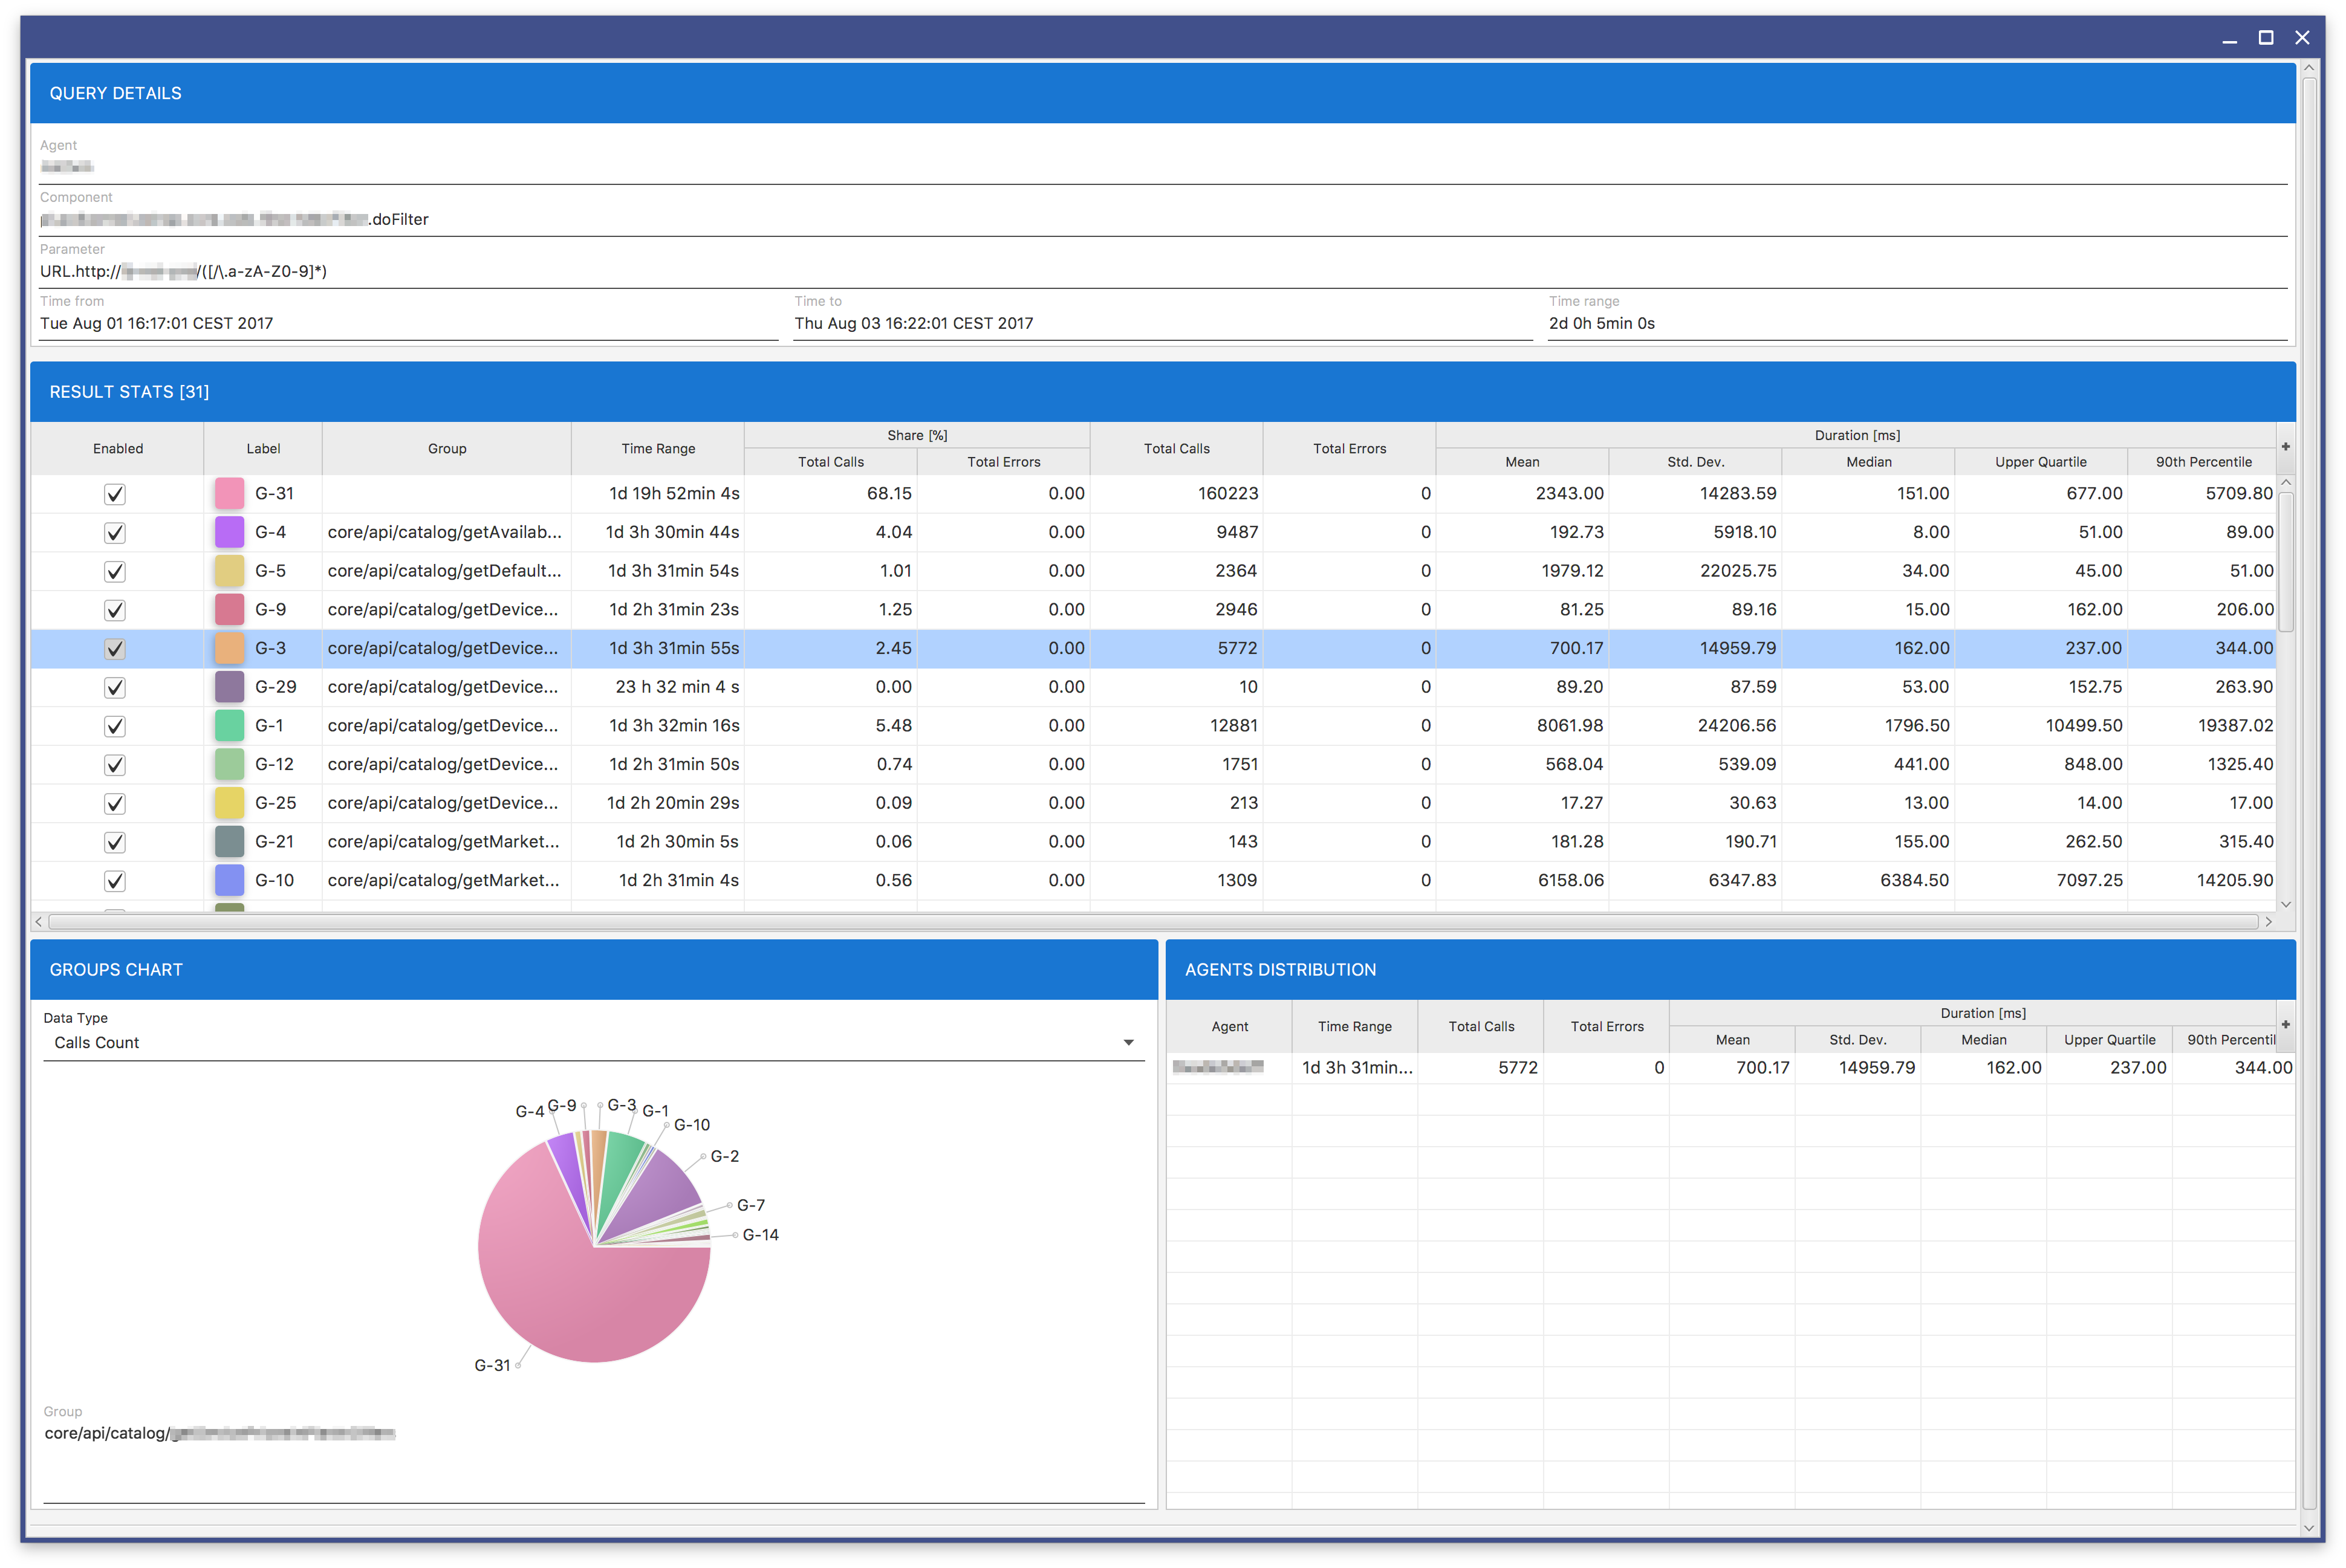
Task: Click the Result Stats column menu plus icon
Action: tap(2285, 446)
